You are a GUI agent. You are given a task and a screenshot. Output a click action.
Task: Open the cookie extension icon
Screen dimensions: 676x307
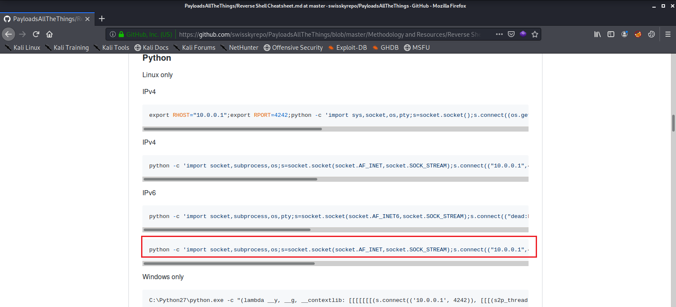[651, 34]
